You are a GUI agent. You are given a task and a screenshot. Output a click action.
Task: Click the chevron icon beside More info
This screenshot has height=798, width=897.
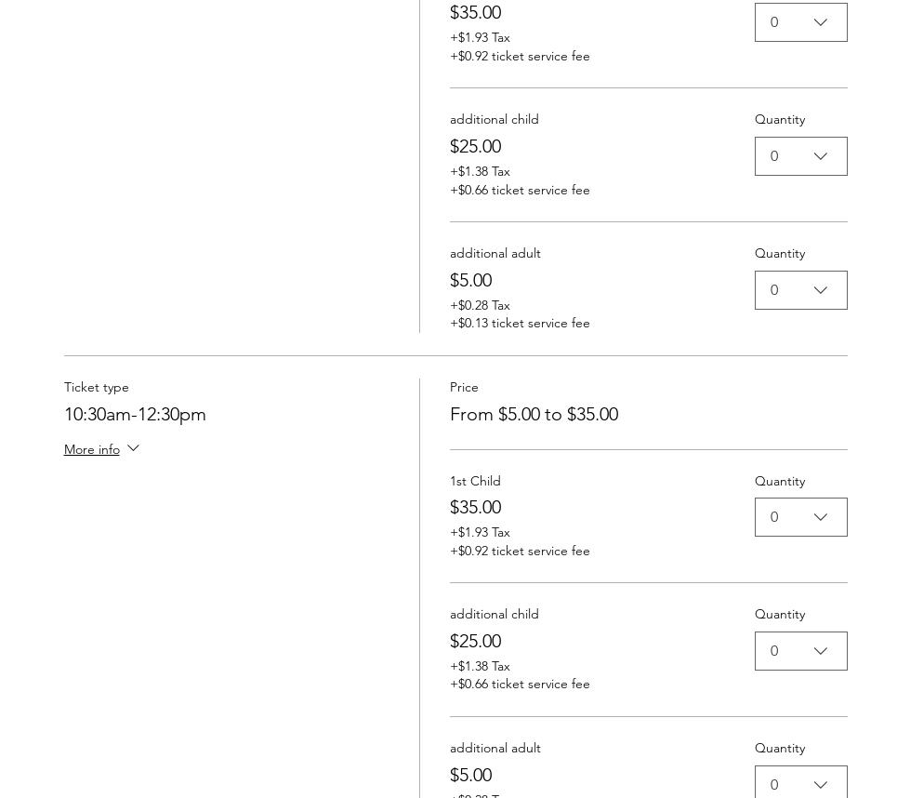tap(133, 449)
